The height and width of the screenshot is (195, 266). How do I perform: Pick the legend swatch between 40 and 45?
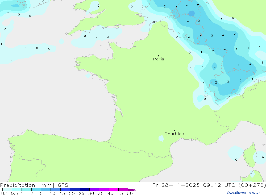(114, 190)
